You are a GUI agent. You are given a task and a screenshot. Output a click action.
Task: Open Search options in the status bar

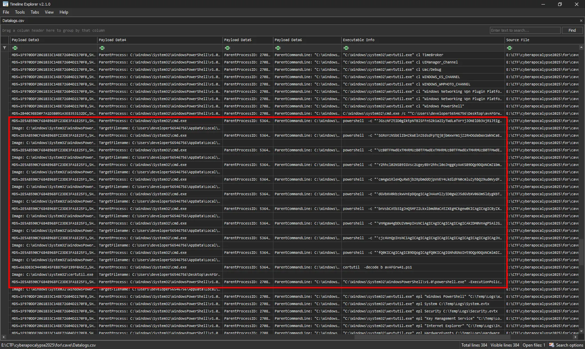point(566,345)
